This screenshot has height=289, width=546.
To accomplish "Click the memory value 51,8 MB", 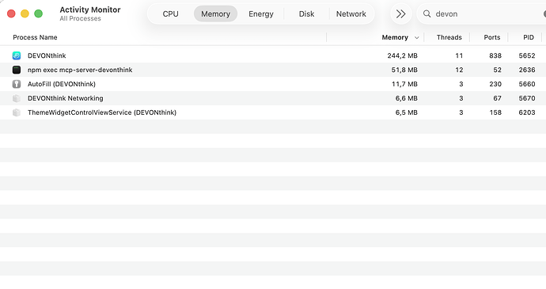I will pyautogui.click(x=404, y=70).
